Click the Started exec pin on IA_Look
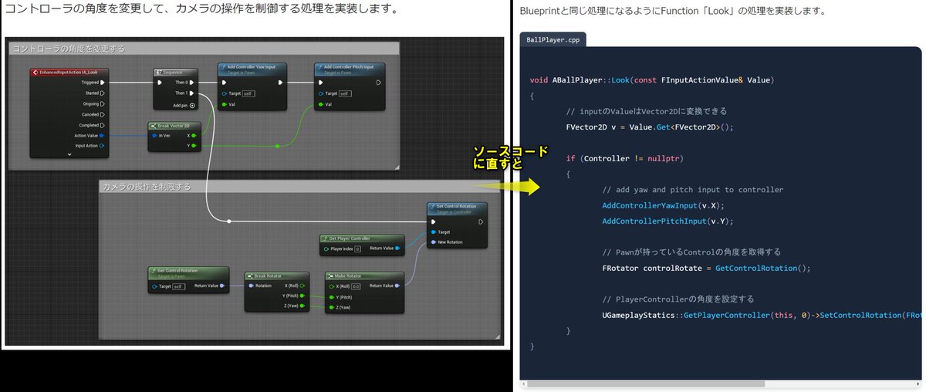 pyautogui.click(x=103, y=93)
